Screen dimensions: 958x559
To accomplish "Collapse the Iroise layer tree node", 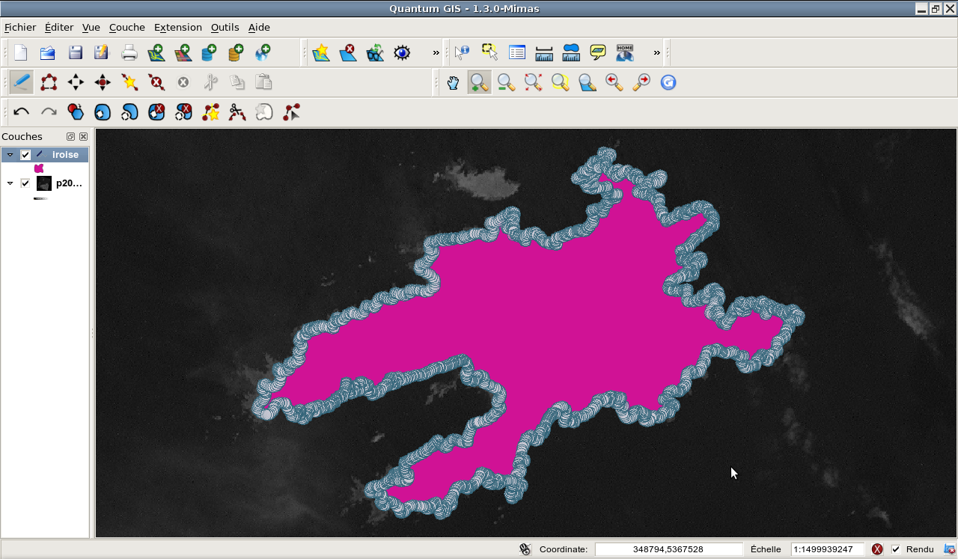I will pyautogui.click(x=10, y=155).
